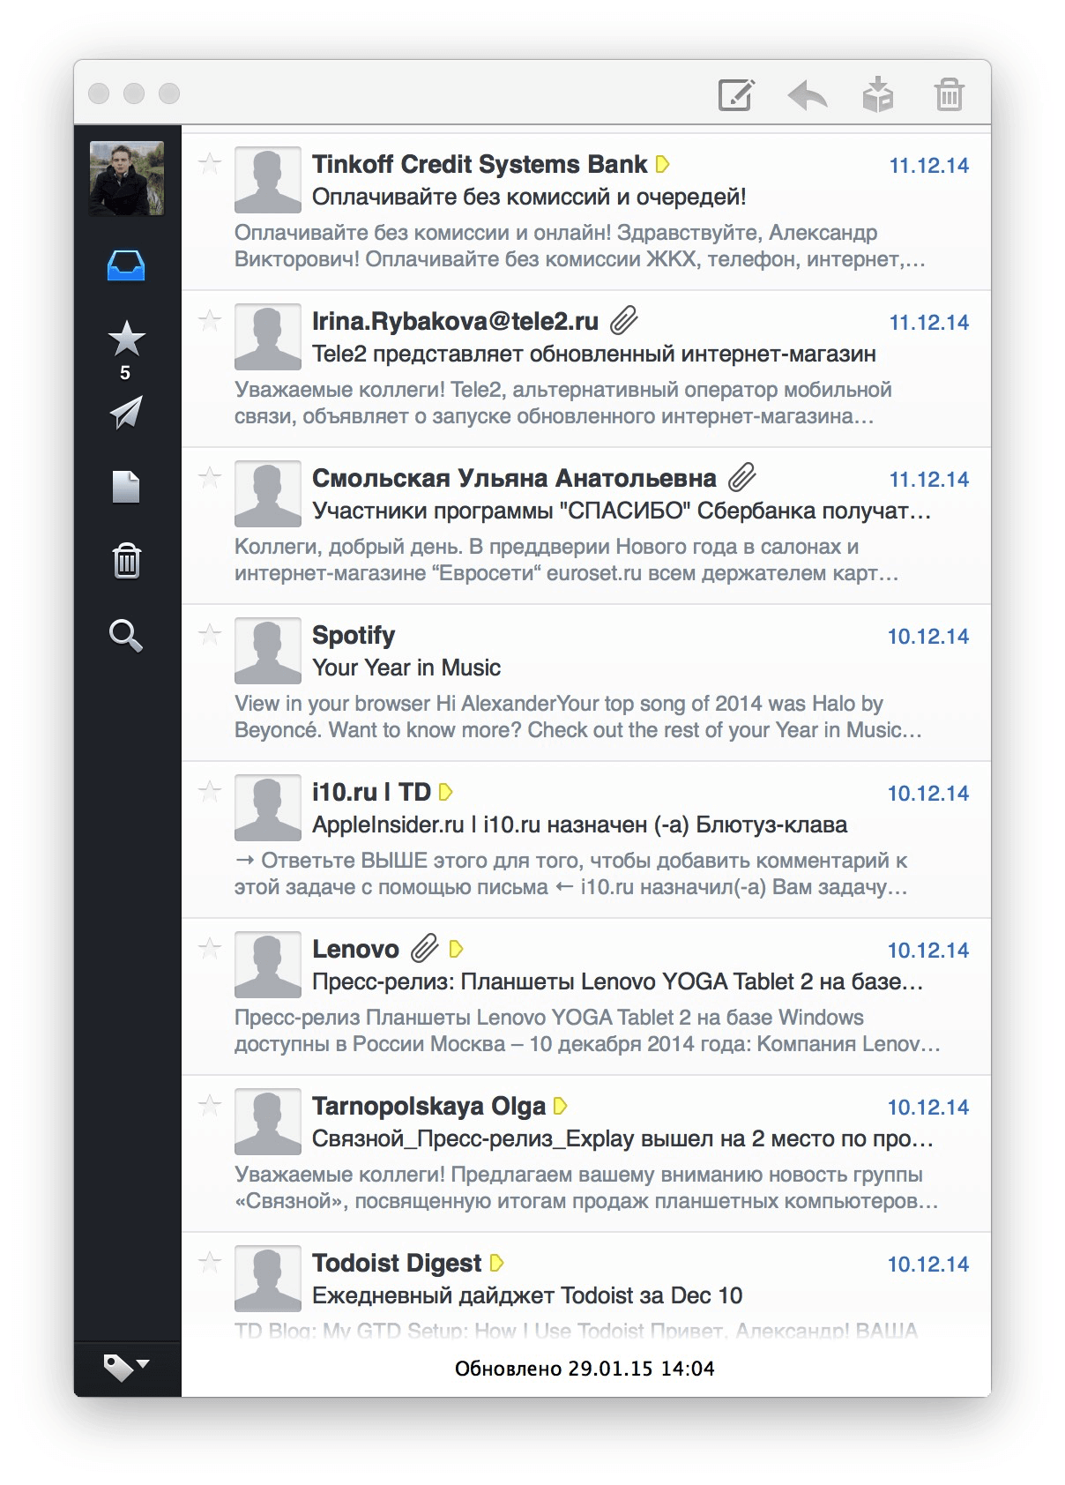The image size is (1065, 1485).
Task: Click yellow label tag next to Tarnopolskaya Olga
Action: point(560,1106)
